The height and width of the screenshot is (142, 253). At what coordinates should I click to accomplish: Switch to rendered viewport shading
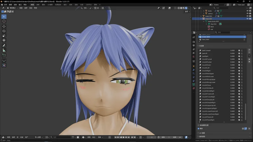pos(186,8)
